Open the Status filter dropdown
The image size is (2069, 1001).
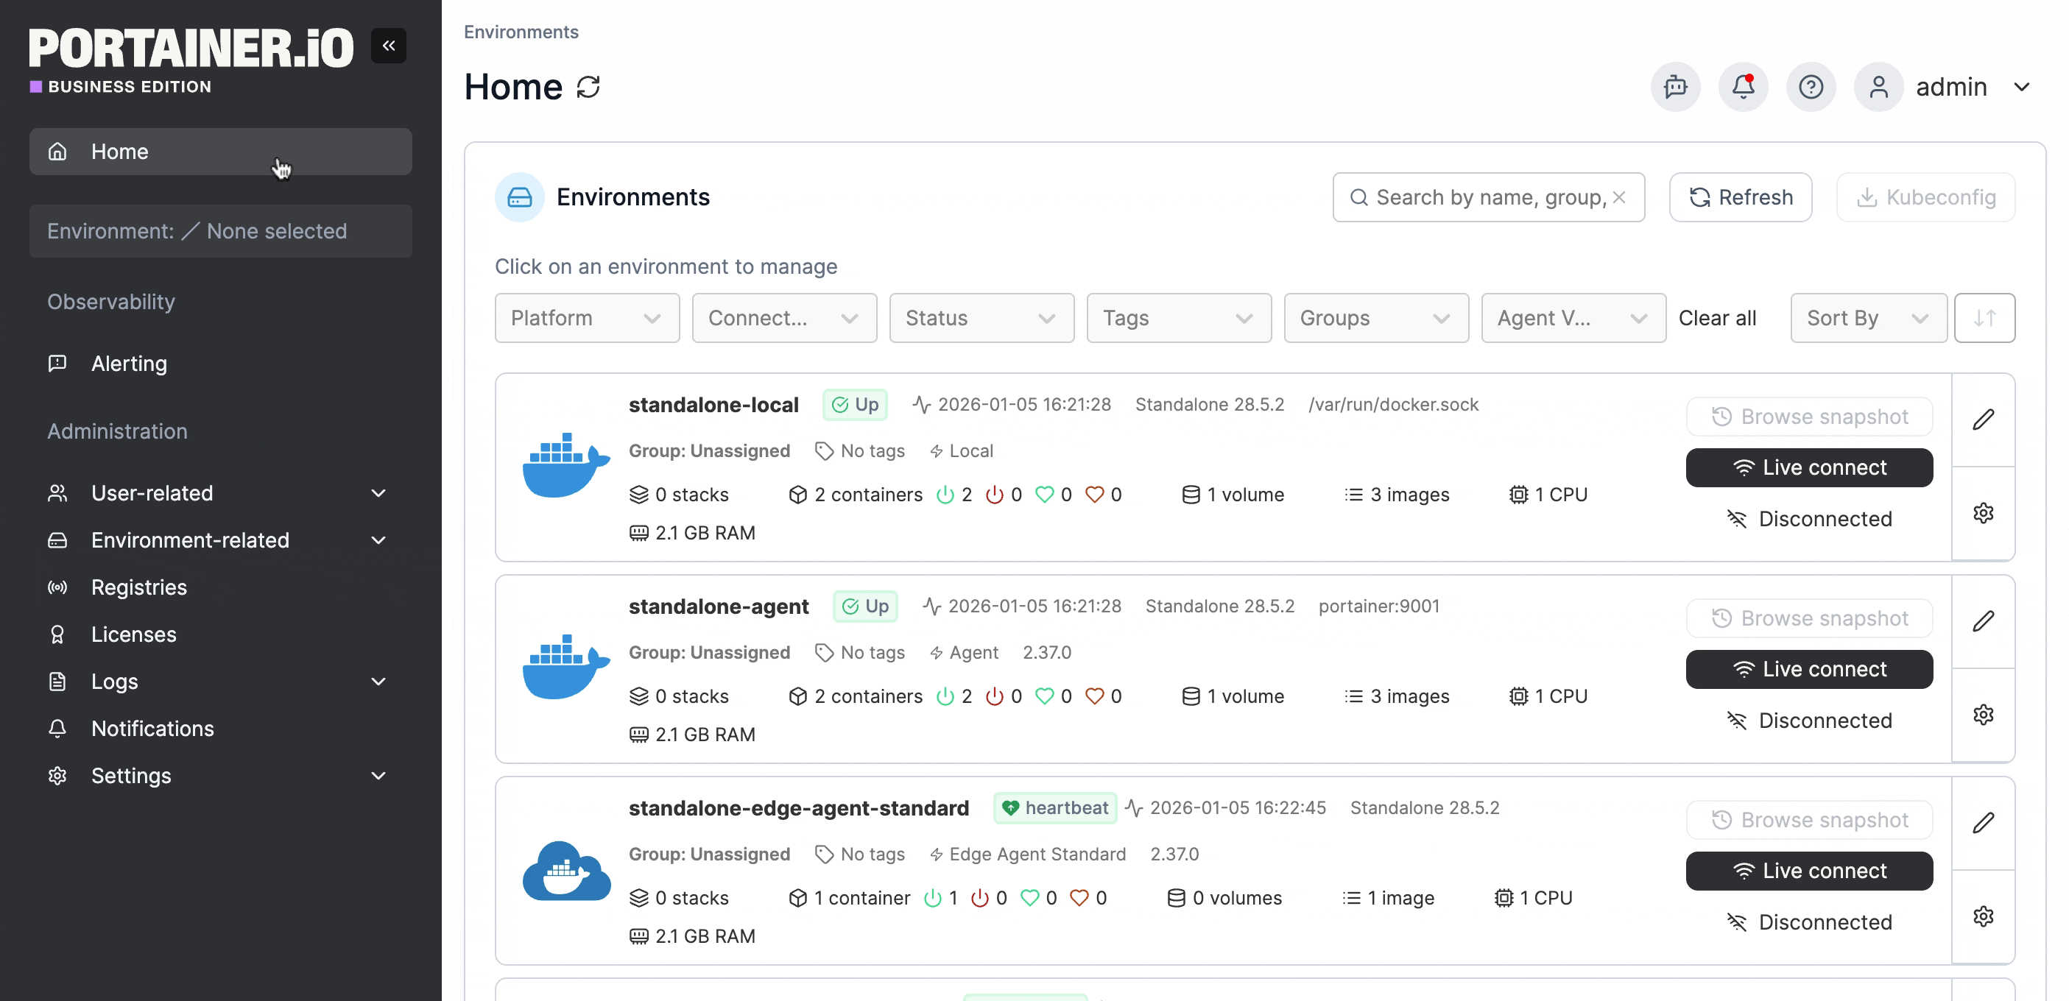(981, 318)
